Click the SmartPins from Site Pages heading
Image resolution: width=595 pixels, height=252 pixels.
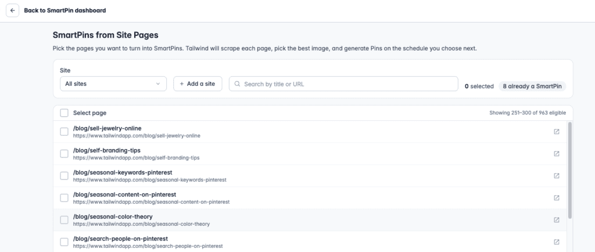coord(106,35)
